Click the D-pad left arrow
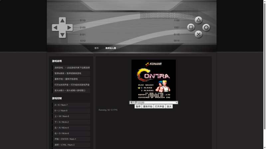 click(55, 27)
